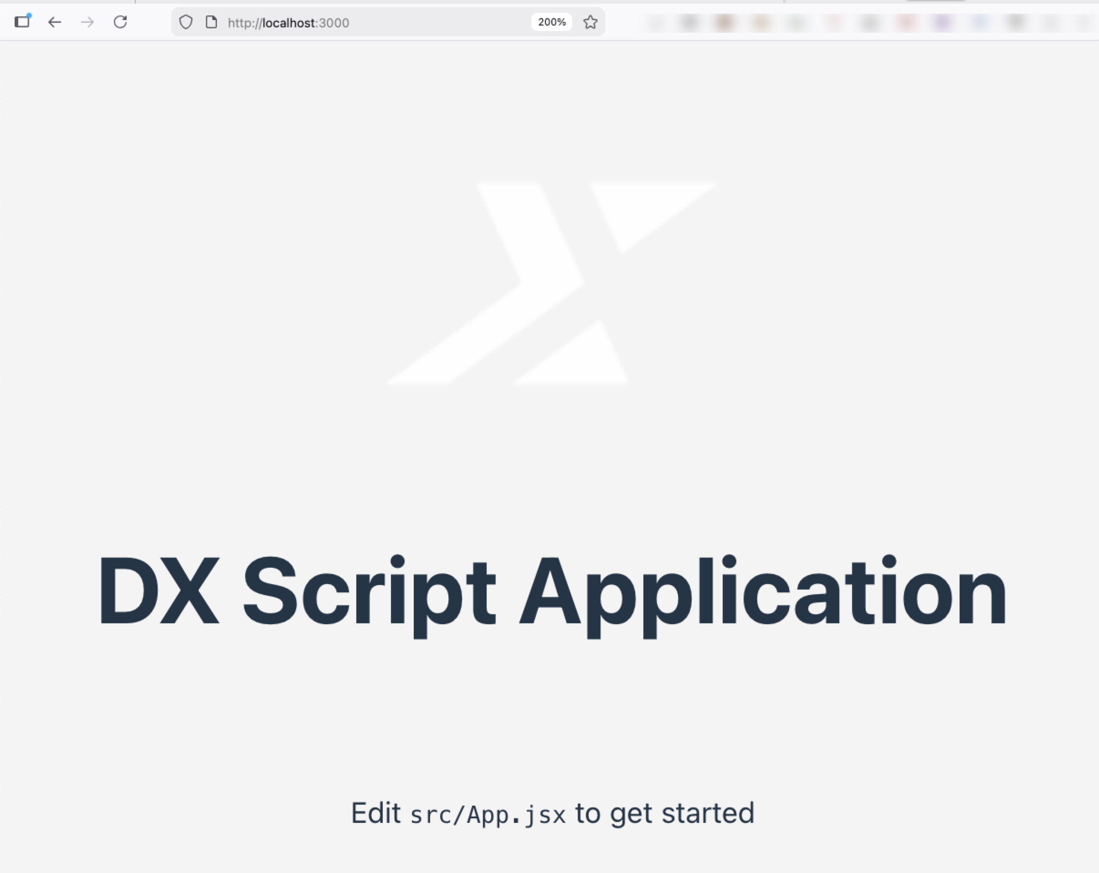Navigate back using the back arrow
This screenshot has height=873, width=1099.
coord(55,22)
